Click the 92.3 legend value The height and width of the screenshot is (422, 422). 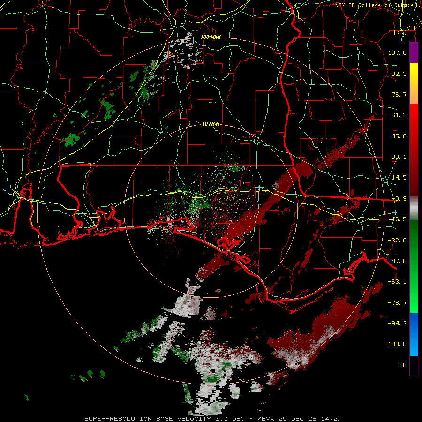coord(399,74)
